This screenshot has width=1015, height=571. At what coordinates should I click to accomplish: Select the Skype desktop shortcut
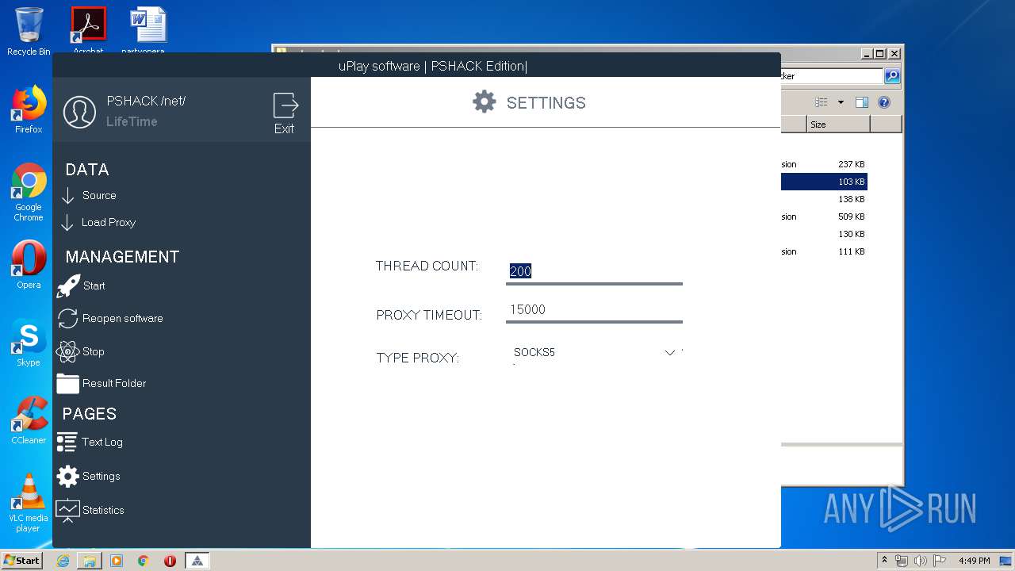[29, 343]
